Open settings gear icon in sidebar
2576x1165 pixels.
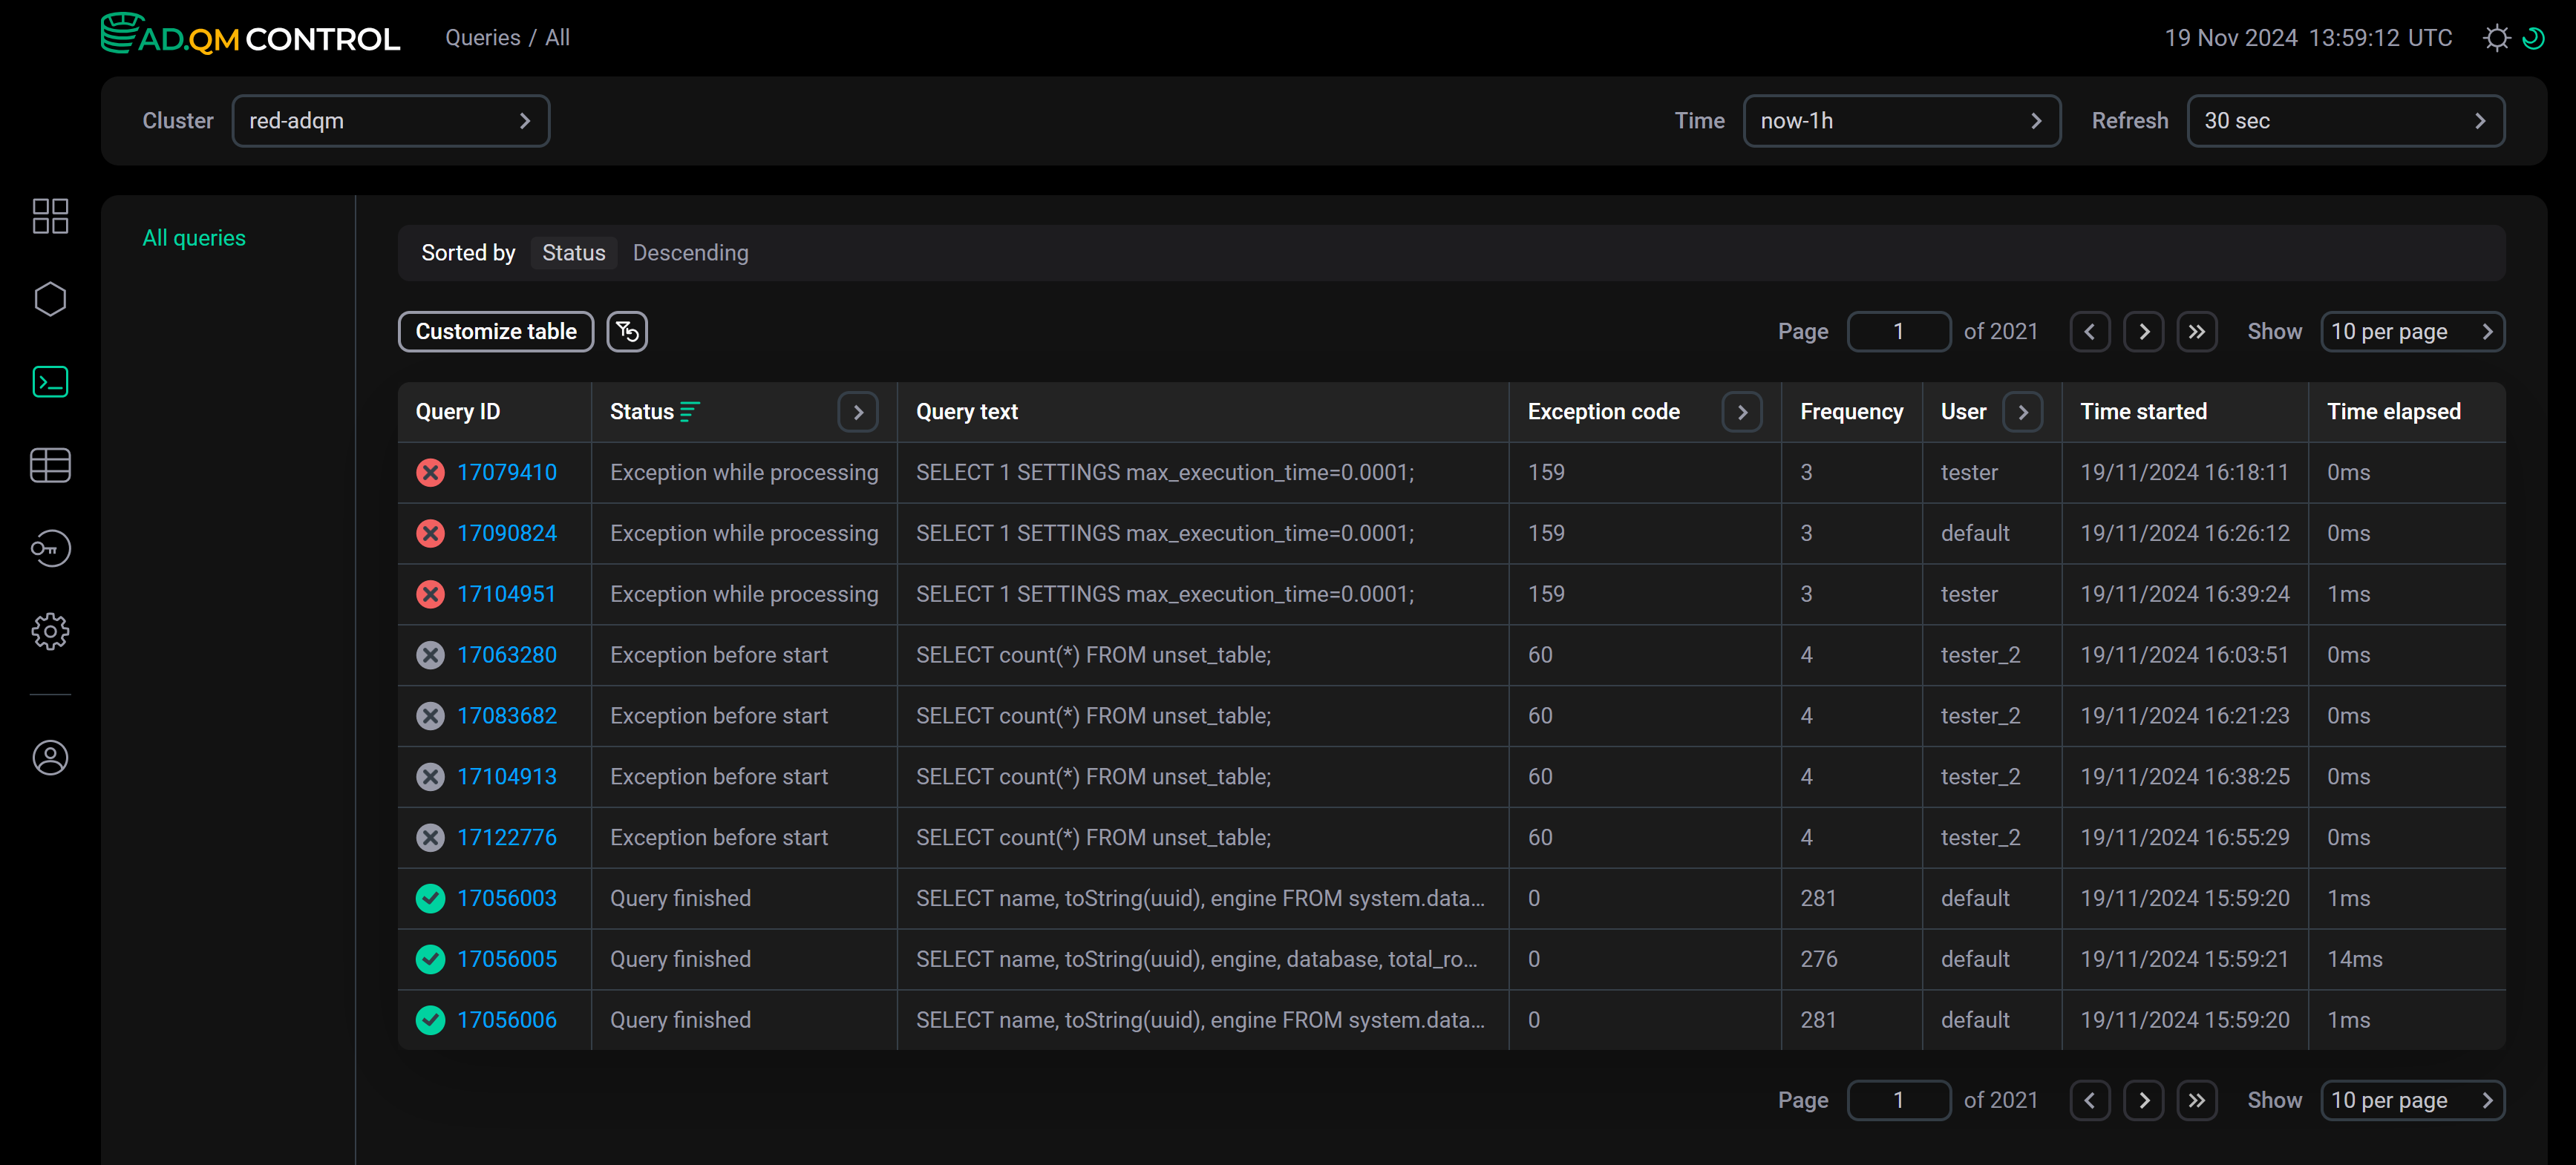[x=50, y=631]
